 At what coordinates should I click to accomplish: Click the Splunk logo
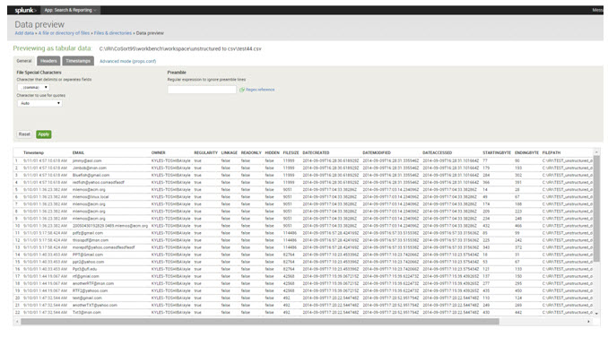click(x=26, y=10)
